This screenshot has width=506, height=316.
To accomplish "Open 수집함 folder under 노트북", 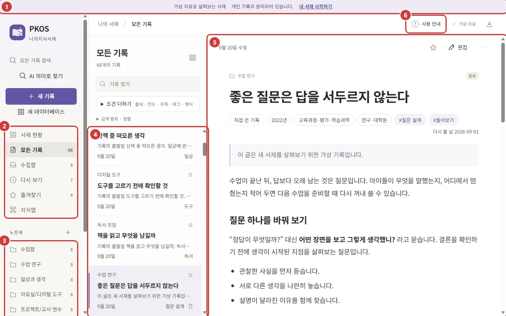I will (41, 249).
